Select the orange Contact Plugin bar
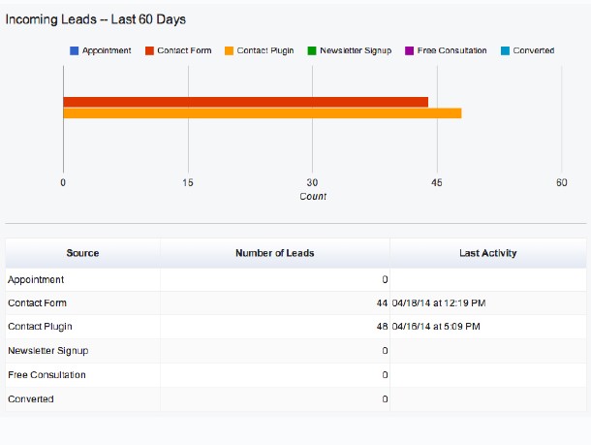This screenshot has height=445, width=591. pyautogui.click(x=262, y=113)
